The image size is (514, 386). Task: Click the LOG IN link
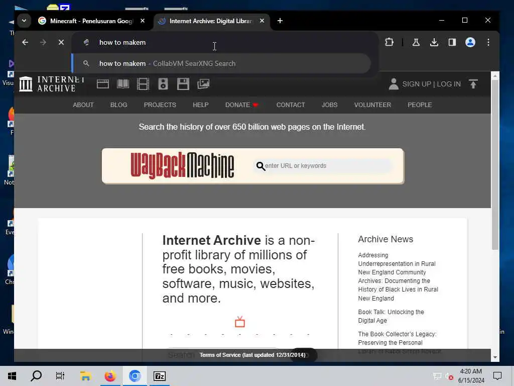pos(448,84)
